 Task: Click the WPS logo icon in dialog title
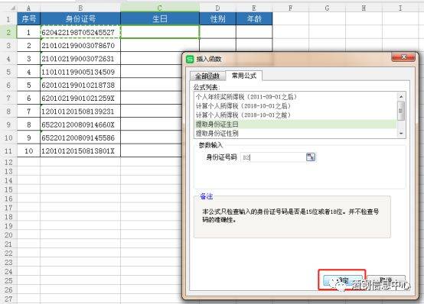(x=190, y=59)
